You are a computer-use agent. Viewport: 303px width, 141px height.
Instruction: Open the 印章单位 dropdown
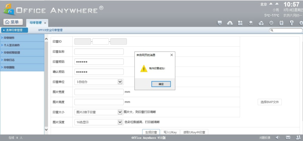[x=99, y=82]
